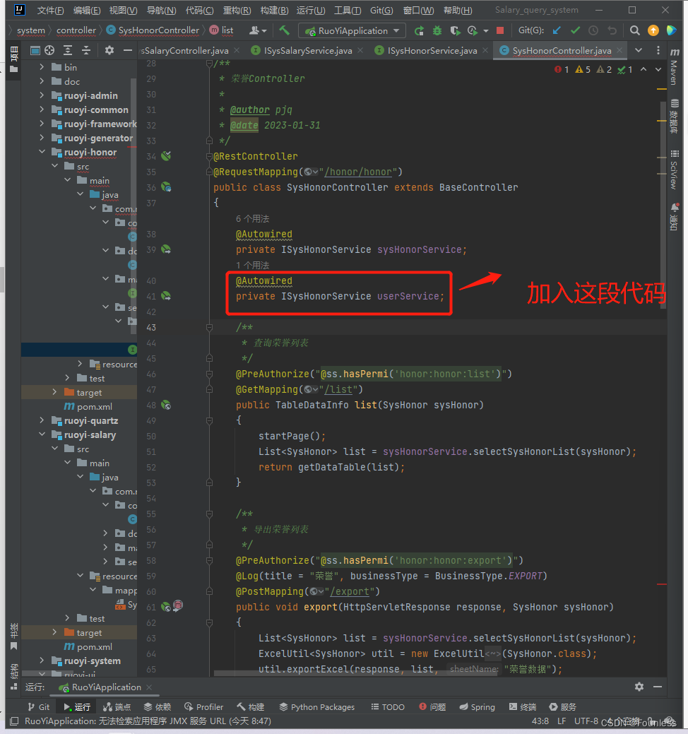
Task: Click the controller breadcrumb
Action: pos(76,30)
